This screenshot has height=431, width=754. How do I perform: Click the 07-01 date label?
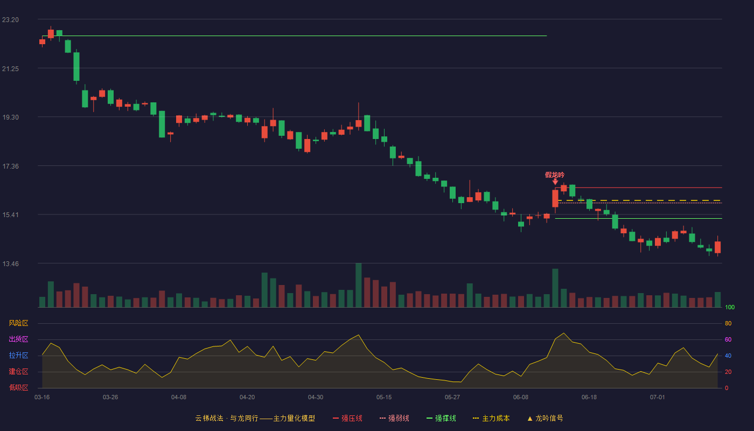[658, 397]
